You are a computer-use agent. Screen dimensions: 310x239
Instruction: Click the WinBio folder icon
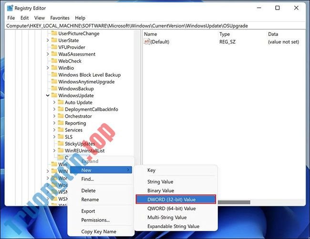[x=54, y=68]
